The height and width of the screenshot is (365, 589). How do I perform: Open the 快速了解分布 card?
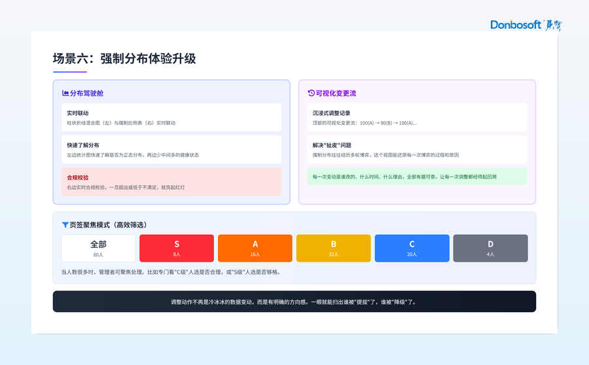pos(171,149)
